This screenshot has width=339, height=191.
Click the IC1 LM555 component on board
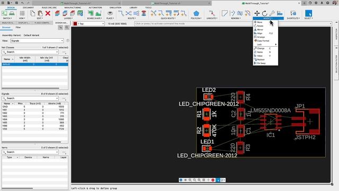tap(271, 122)
